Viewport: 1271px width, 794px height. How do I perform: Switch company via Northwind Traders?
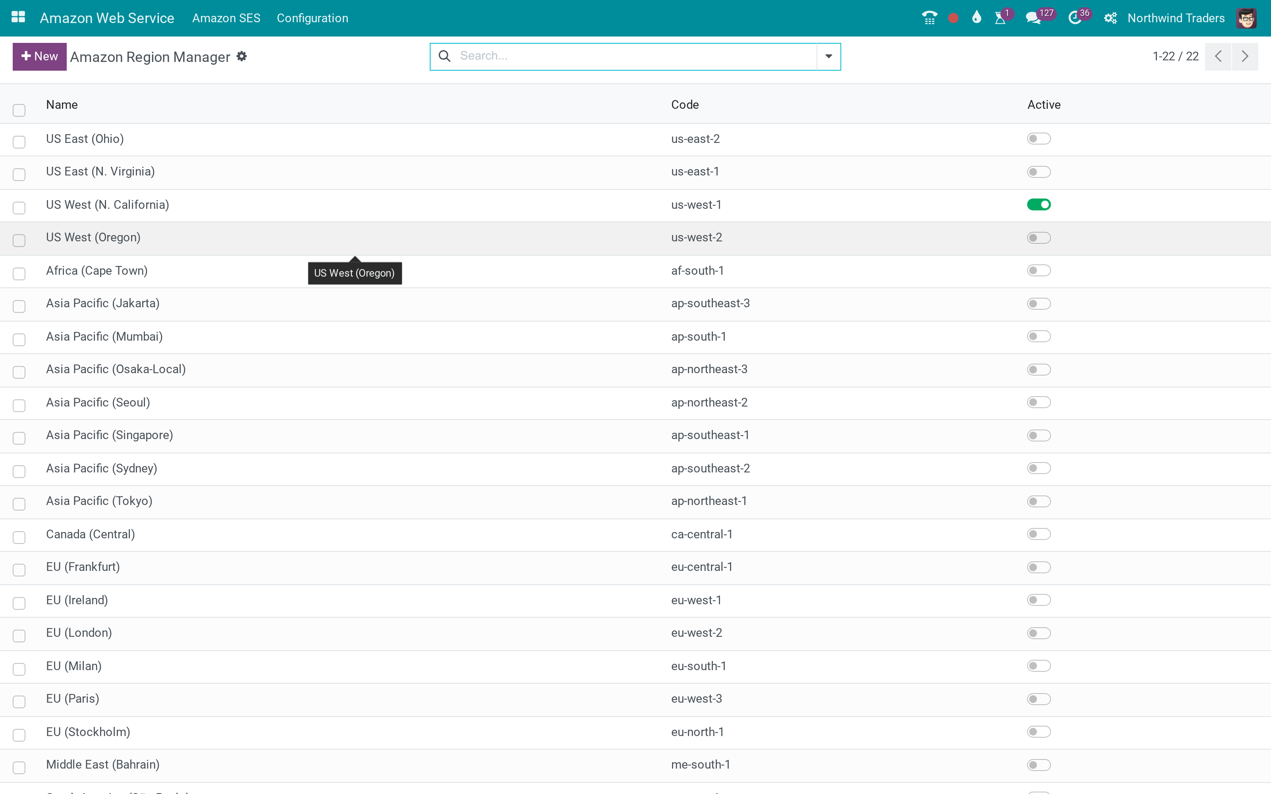click(1176, 18)
